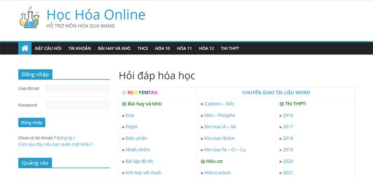Open the BÀI HAY VÀ KHÓ menu
Image resolution: width=373 pixels, height=179 pixels.
tap(114, 48)
